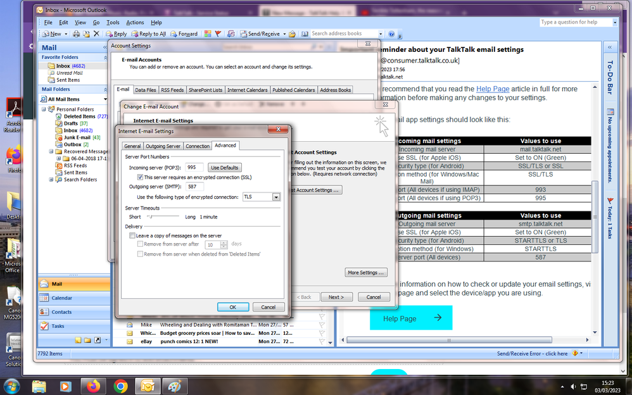Click the Send/Receive Error warning icon

[575, 353]
